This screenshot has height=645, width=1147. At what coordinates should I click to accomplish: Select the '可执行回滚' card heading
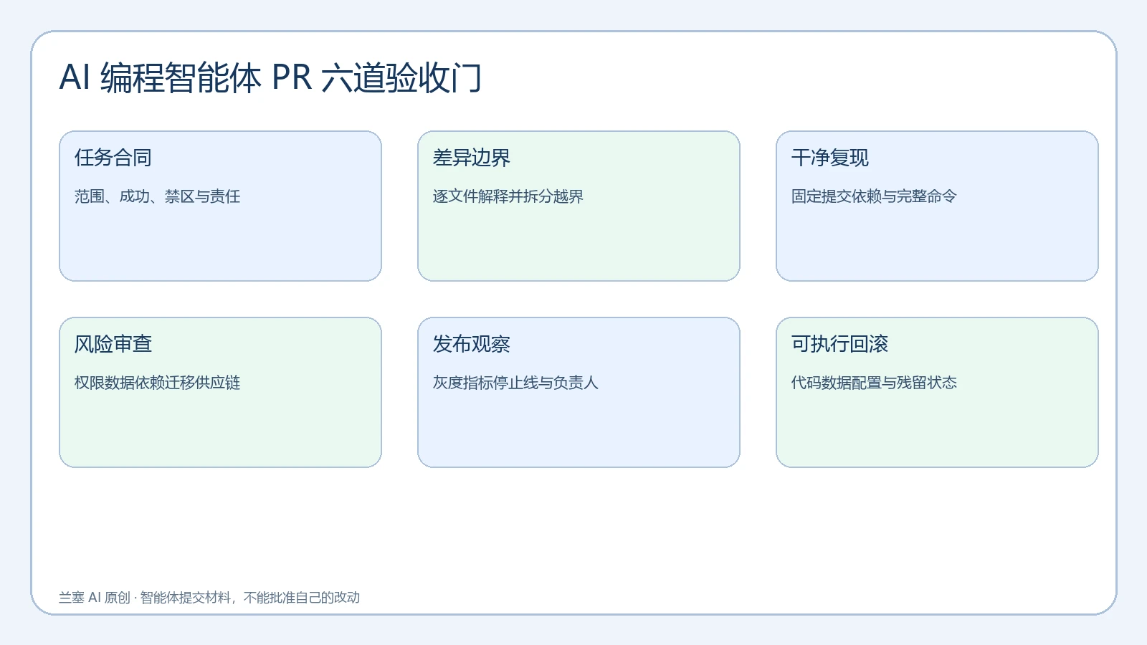(x=839, y=344)
